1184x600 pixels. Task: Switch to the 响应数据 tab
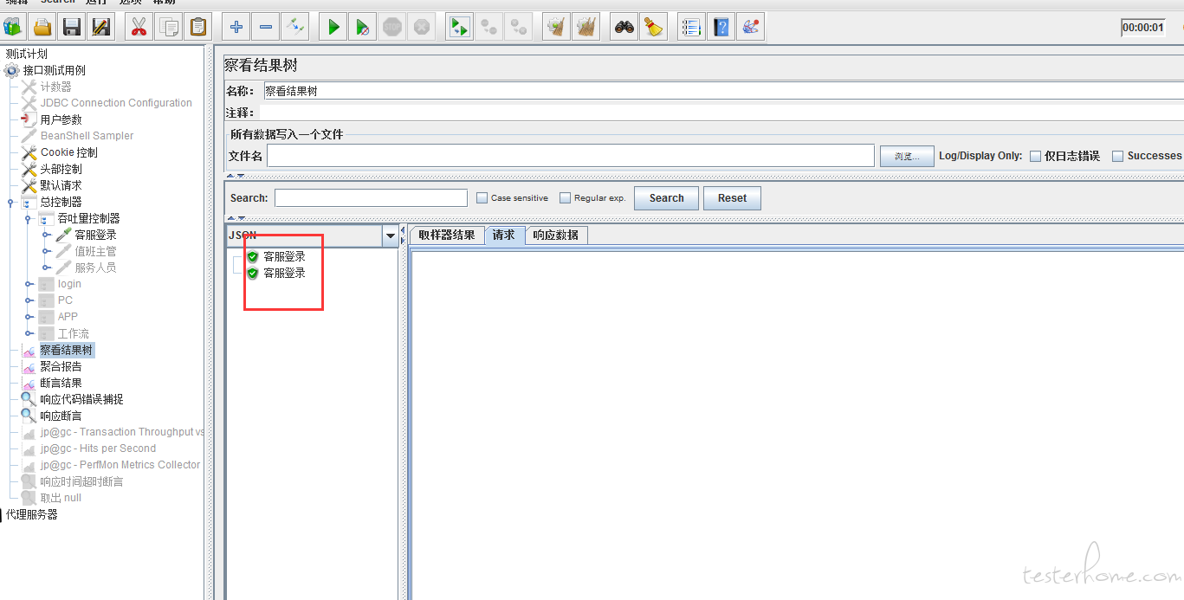(x=556, y=235)
